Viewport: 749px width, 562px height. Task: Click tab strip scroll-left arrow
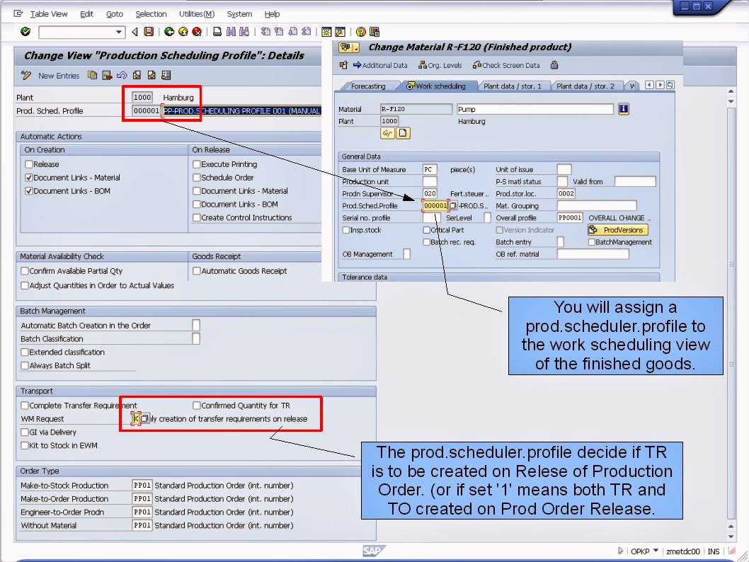[649, 85]
